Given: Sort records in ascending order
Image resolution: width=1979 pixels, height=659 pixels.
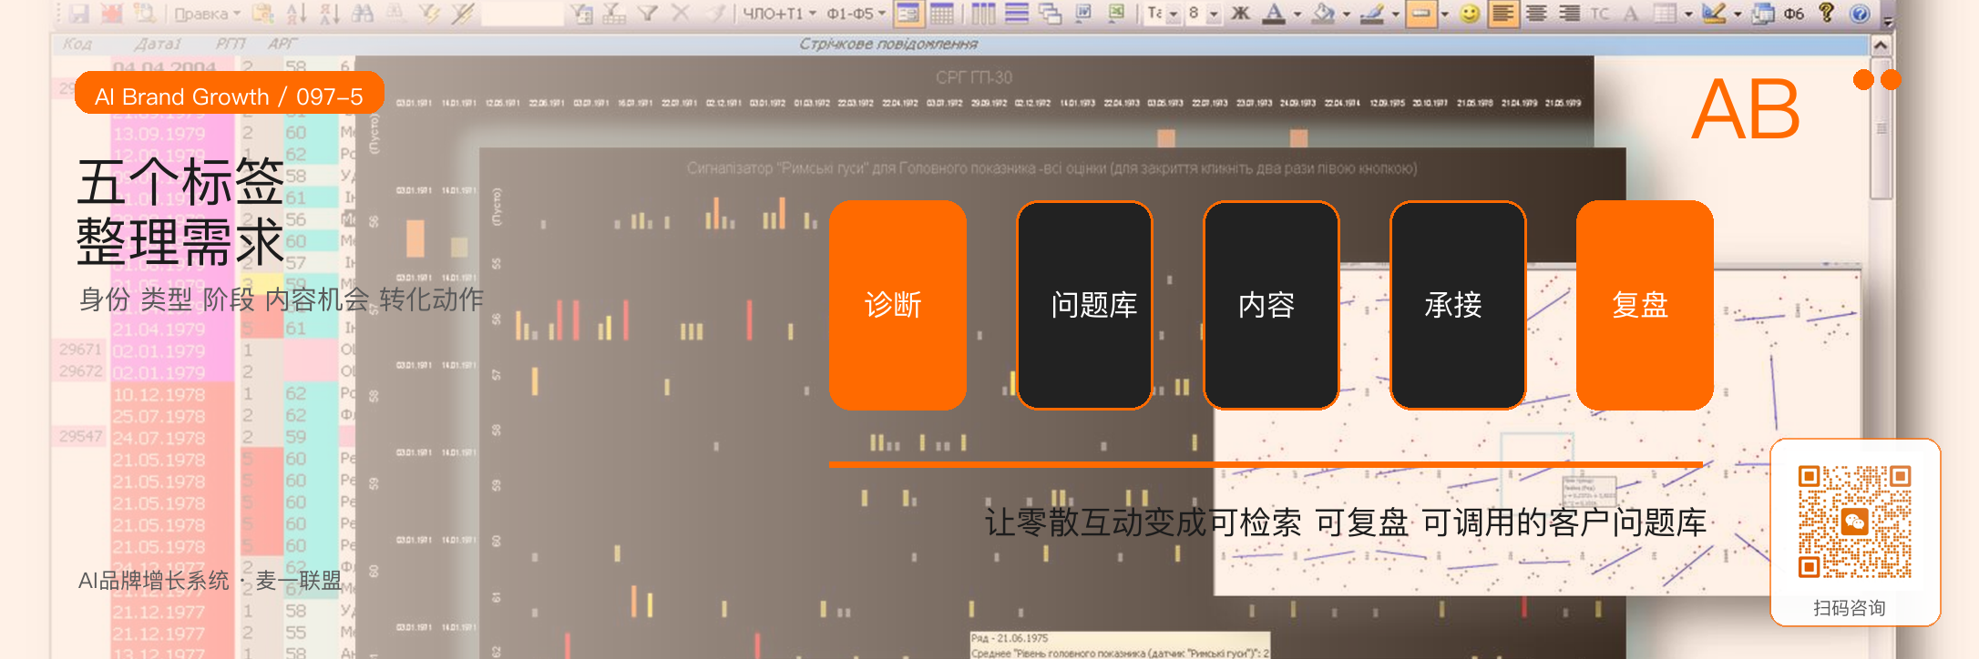Looking at the screenshot, I should [296, 14].
